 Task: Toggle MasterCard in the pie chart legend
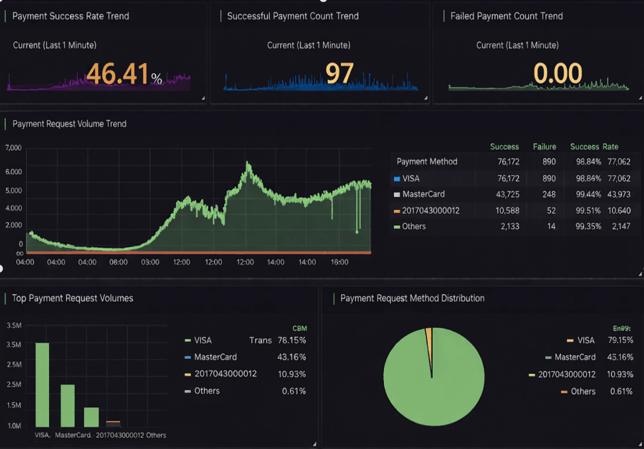574,357
